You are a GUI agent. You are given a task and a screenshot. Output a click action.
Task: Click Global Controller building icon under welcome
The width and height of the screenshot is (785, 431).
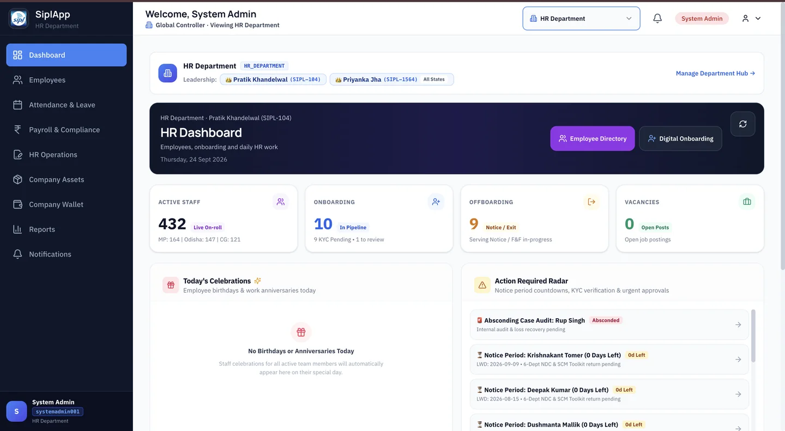(x=149, y=25)
